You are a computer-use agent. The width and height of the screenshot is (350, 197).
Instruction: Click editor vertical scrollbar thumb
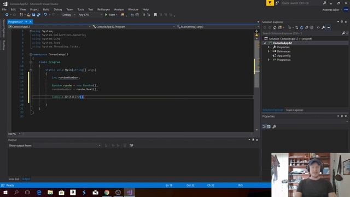(x=256, y=63)
